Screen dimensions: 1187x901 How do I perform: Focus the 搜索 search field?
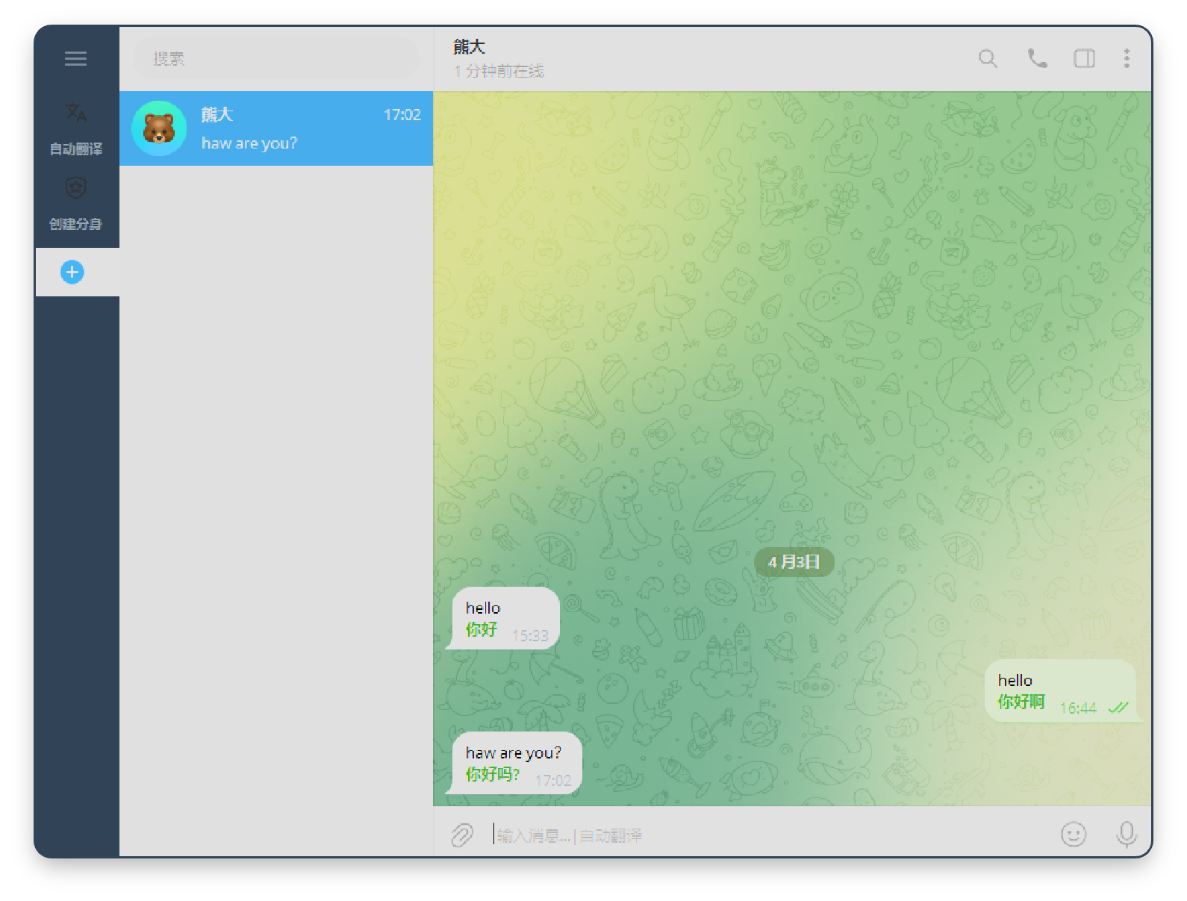[276, 58]
